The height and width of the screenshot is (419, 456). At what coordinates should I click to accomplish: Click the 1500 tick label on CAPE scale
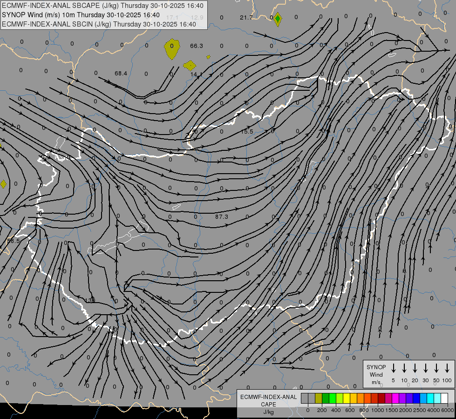coord(391,410)
